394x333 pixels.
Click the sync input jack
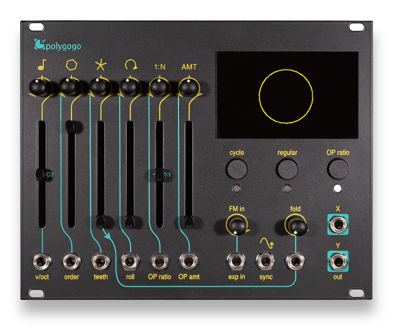[265, 261]
